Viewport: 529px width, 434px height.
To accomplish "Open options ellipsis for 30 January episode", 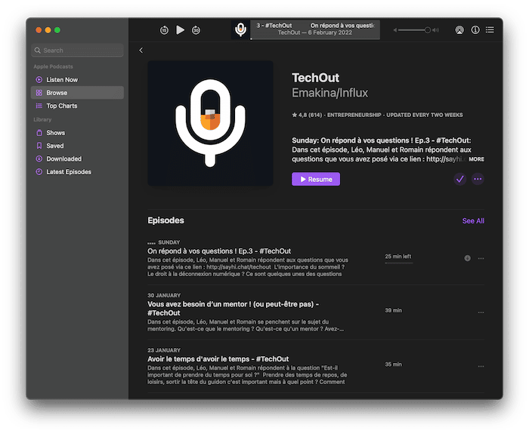I will [x=481, y=312].
